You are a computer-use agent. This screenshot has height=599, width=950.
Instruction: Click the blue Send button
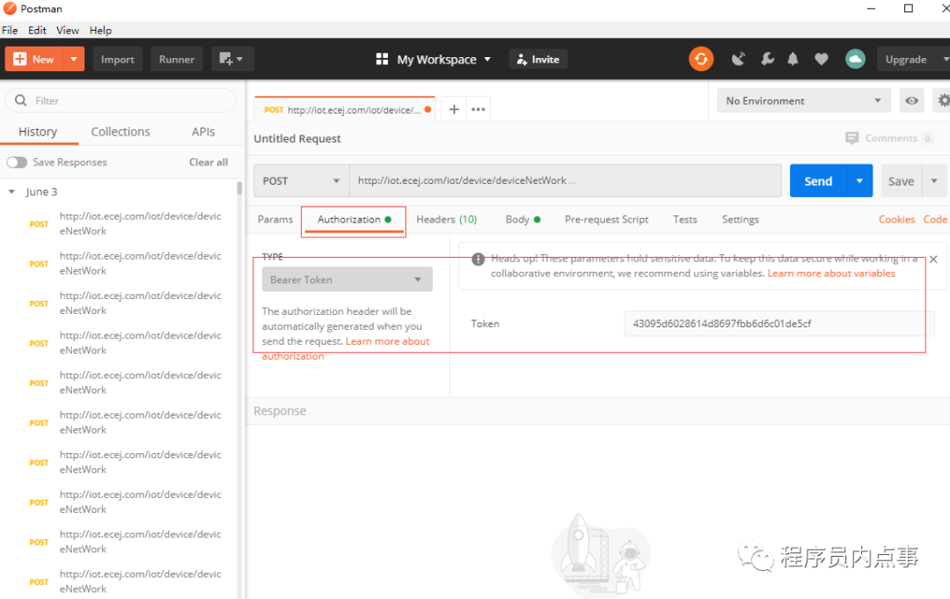(x=818, y=181)
